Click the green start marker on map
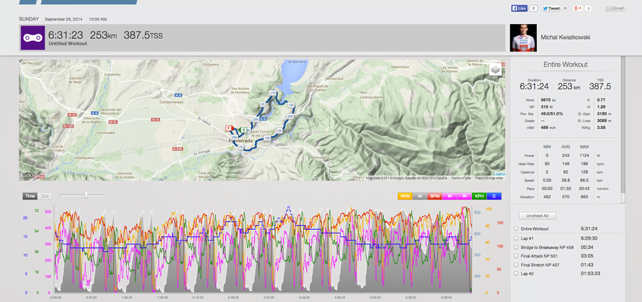The height and width of the screenshot is (302, 642). 243,129
